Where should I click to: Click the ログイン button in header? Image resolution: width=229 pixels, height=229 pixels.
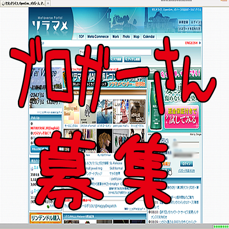pos(195,22)
